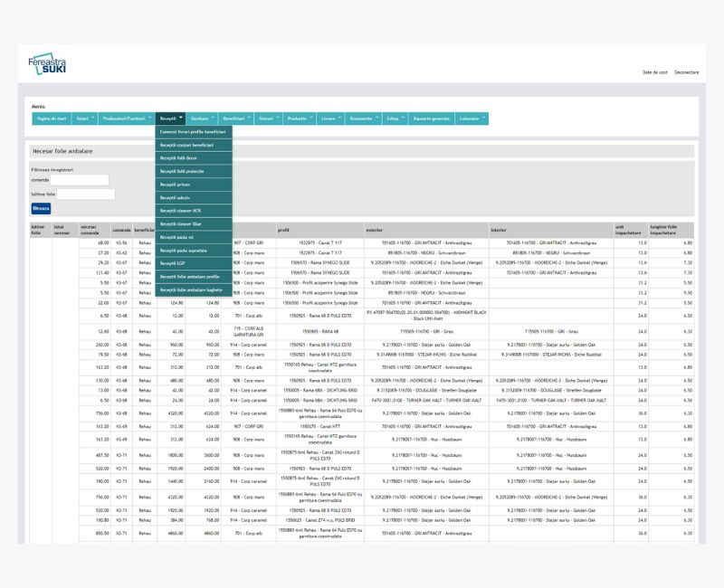Open the Date de cont link
The image size is (724, 588).
coord(654,72)
